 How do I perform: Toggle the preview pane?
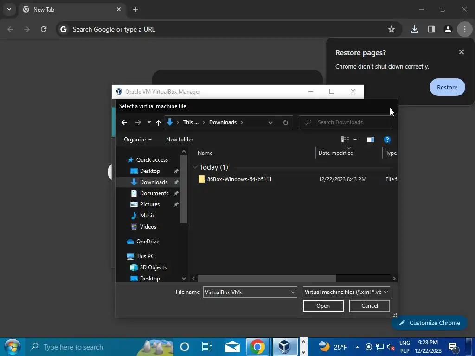[x=371, y=139]
